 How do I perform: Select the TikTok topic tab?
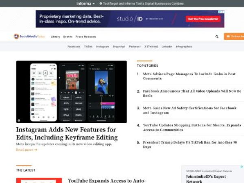88,47
